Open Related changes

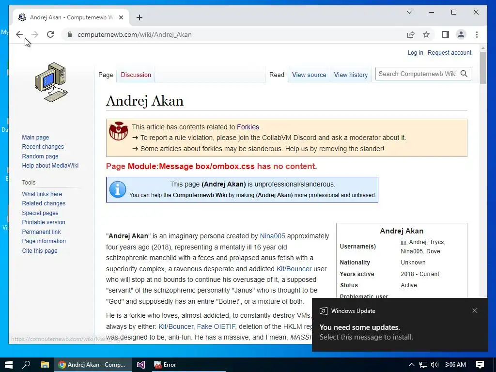[44, 203]
